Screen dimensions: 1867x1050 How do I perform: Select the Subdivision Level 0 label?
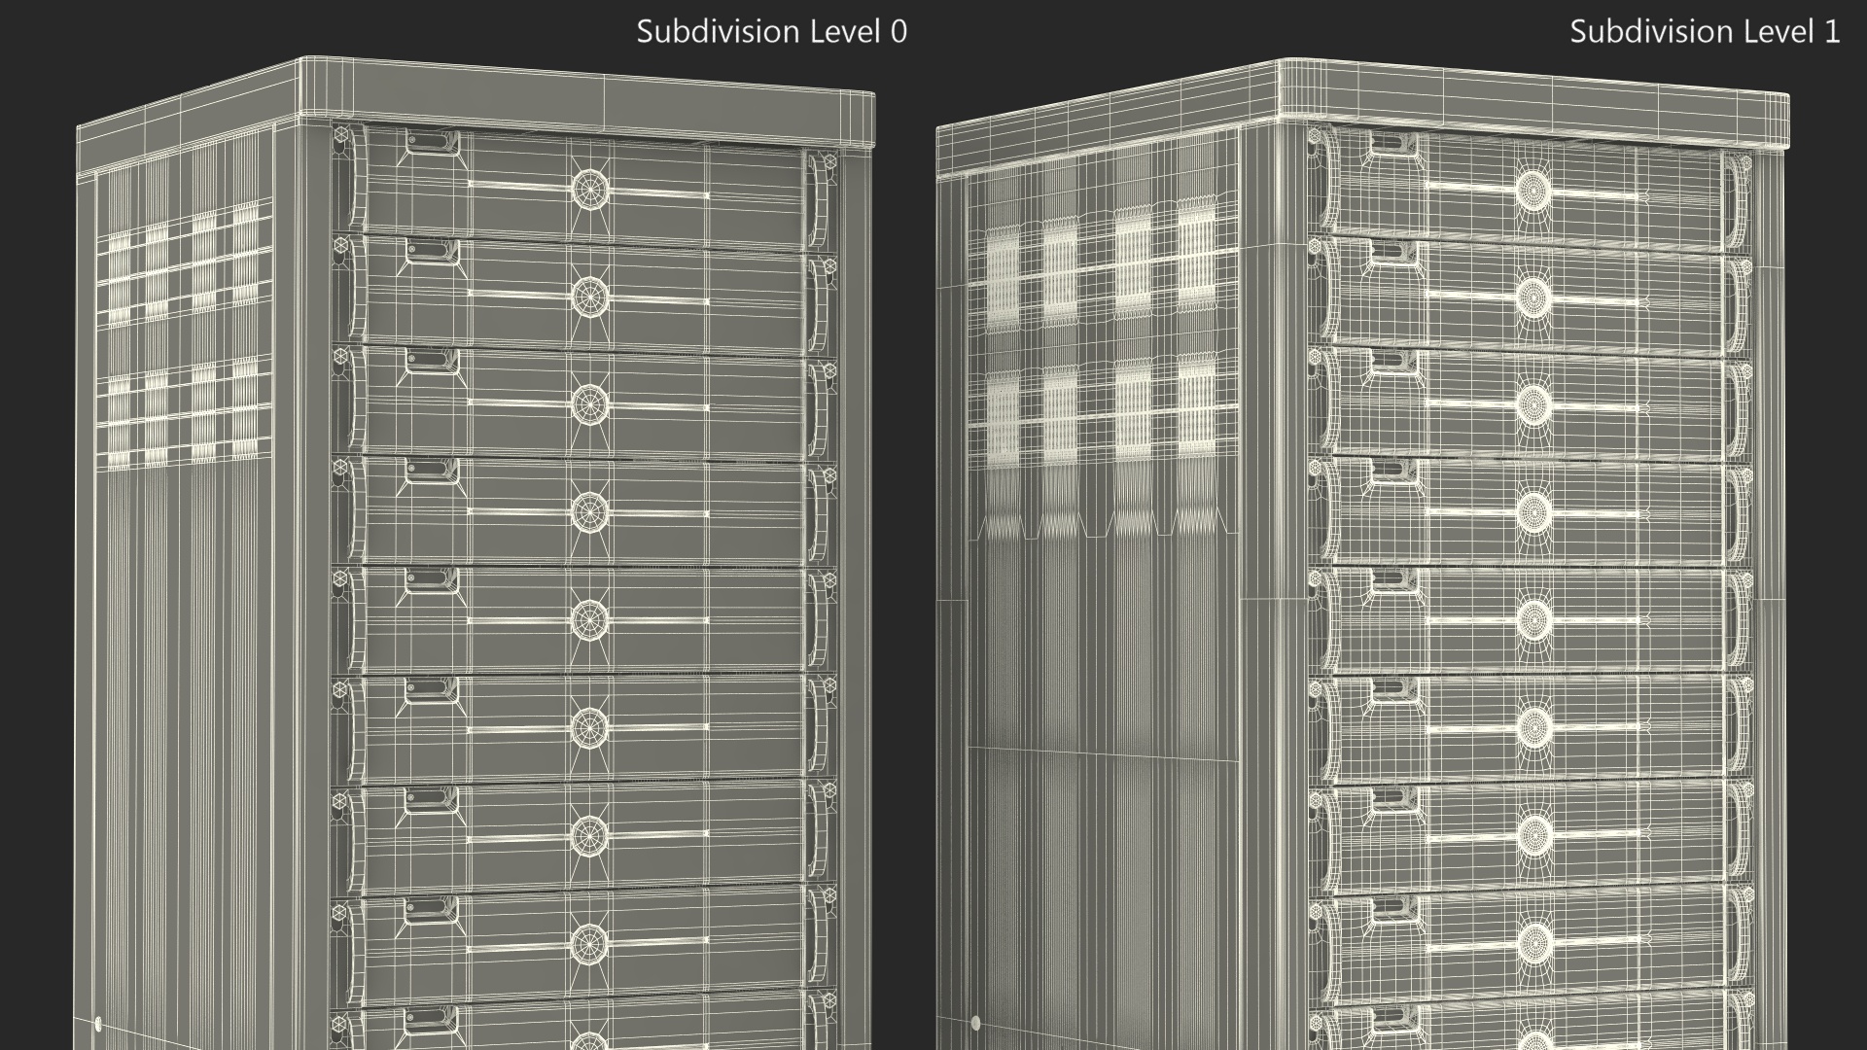tap(771, 31)
